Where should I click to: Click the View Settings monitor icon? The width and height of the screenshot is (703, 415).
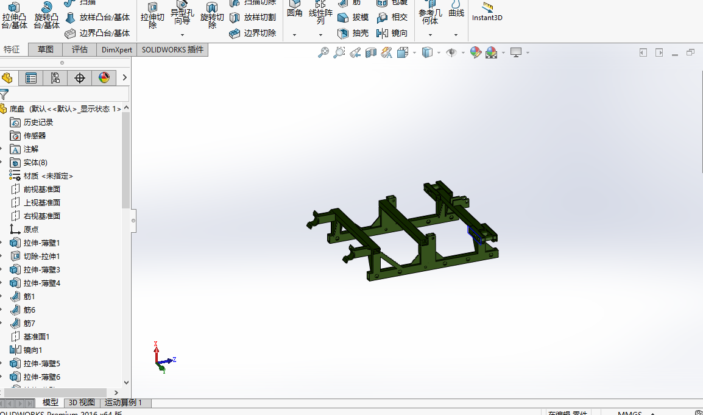(516, 52)
